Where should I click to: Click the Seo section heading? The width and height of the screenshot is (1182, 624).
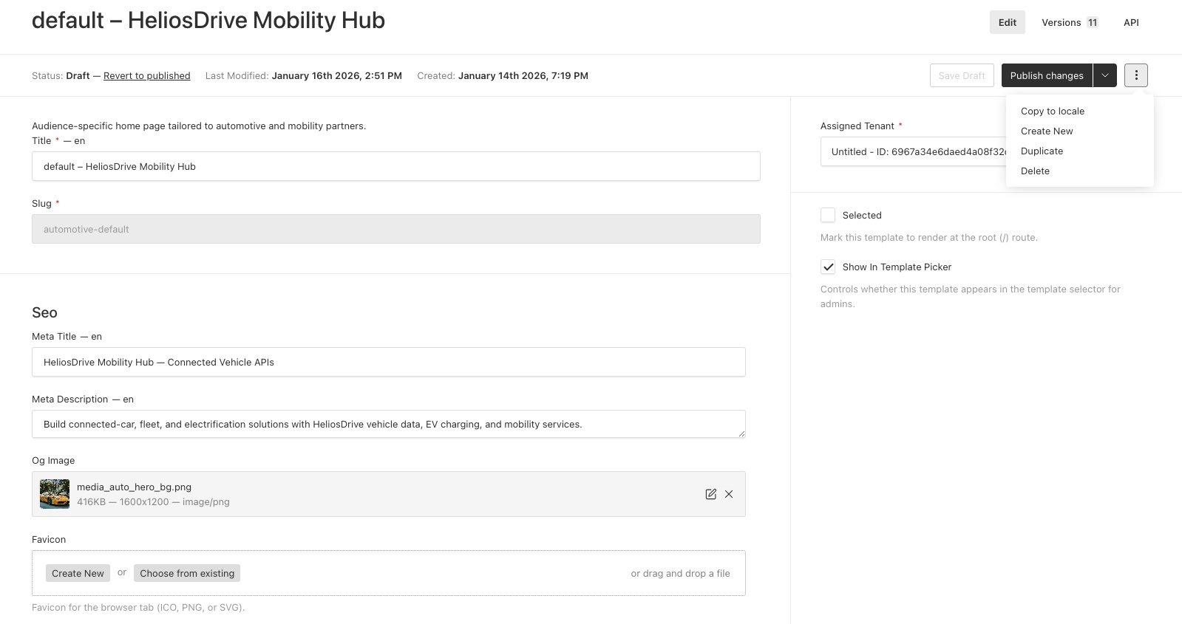click(44, 312)
